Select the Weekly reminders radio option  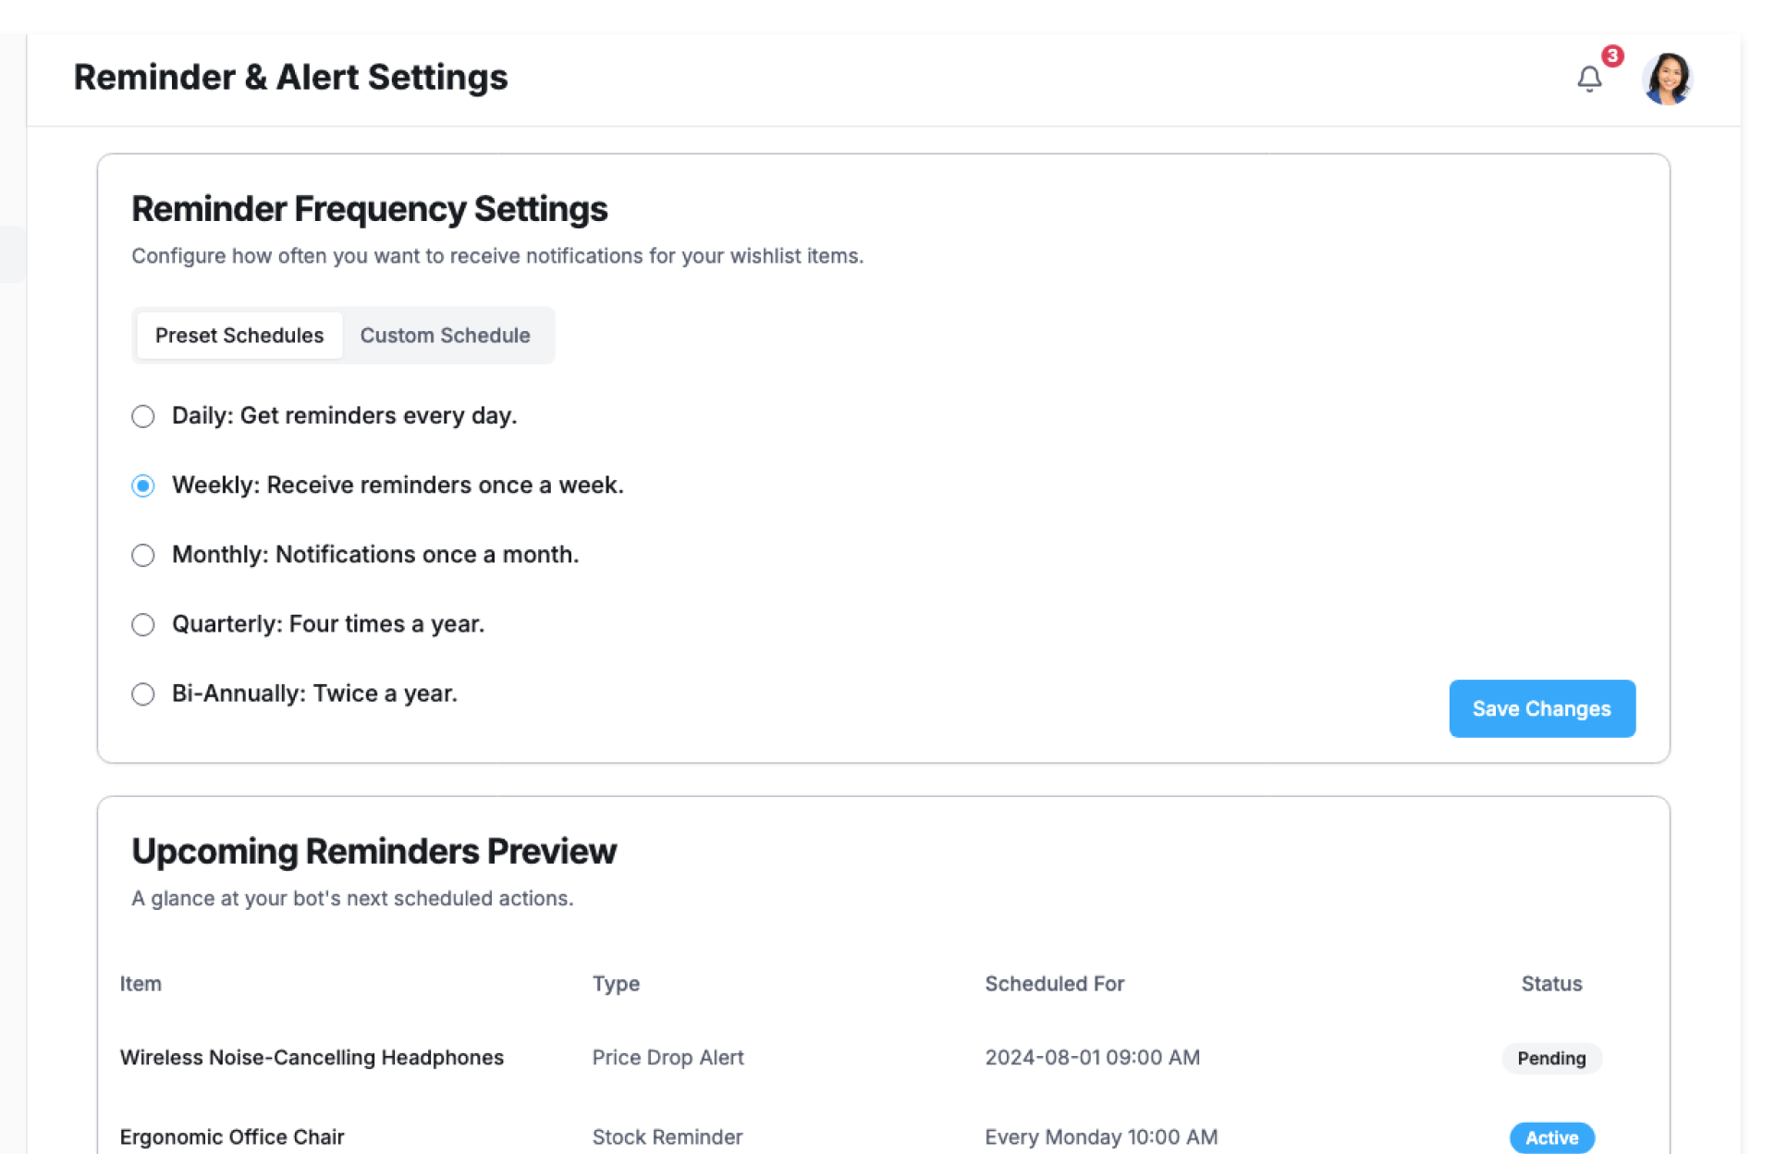(x=143, y=485)
